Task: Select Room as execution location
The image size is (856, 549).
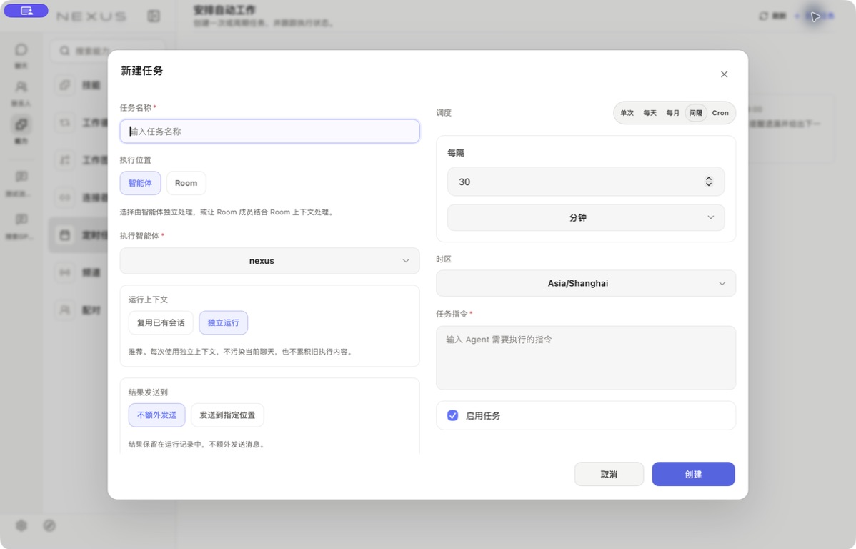Action: (186, 183)
